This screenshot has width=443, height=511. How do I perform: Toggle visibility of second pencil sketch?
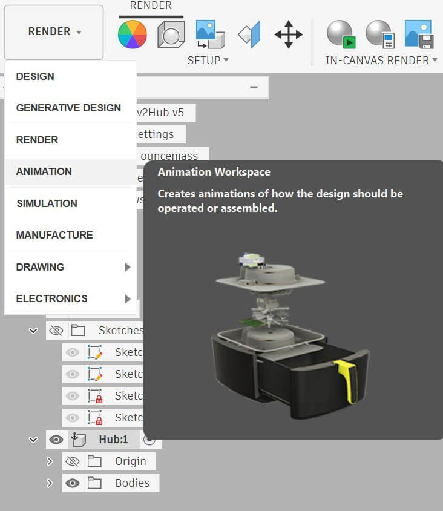tap(72, 374)
